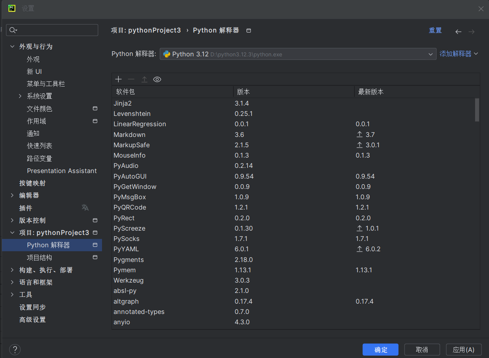Click the search magnifier icon in settings
The width and height of the screenshot is (489, 358).
coord(13,30)
